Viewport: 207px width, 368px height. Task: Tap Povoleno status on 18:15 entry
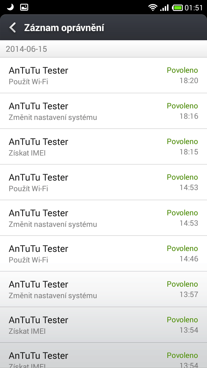coord(183,141)
